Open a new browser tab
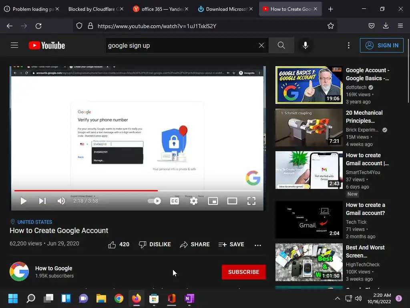The width and height of the screenshot is (410, 308). [330, 9]
